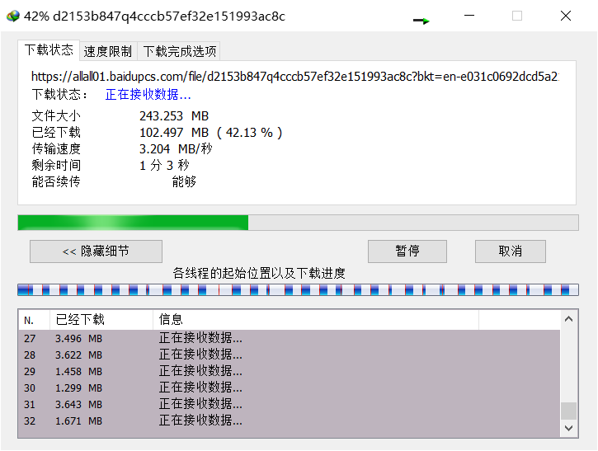This screenshot has height=451, width=598.
Task: Pause the download with 暂停 button
Action: (x=407, y=251)
